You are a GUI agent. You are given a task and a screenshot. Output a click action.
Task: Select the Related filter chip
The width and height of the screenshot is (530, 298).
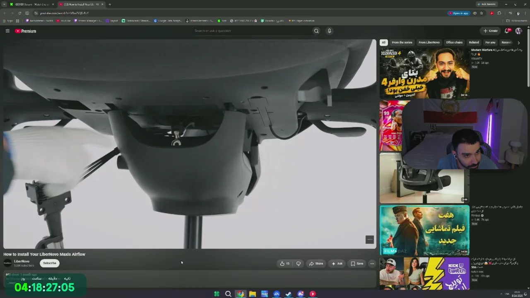(x=474, y=42)
